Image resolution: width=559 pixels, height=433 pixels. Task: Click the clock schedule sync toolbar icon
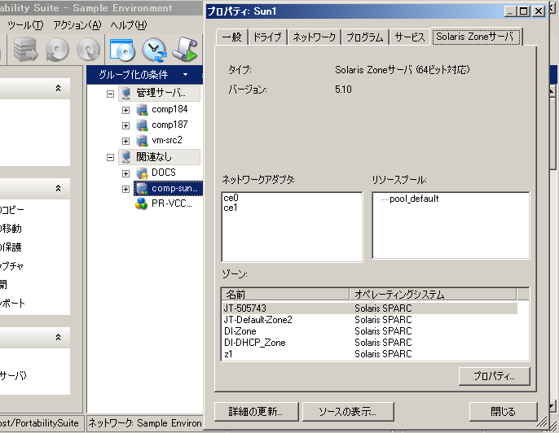tap(154, 50)
